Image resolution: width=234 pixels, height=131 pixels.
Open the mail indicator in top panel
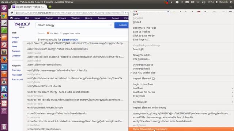tap(187, 2)
